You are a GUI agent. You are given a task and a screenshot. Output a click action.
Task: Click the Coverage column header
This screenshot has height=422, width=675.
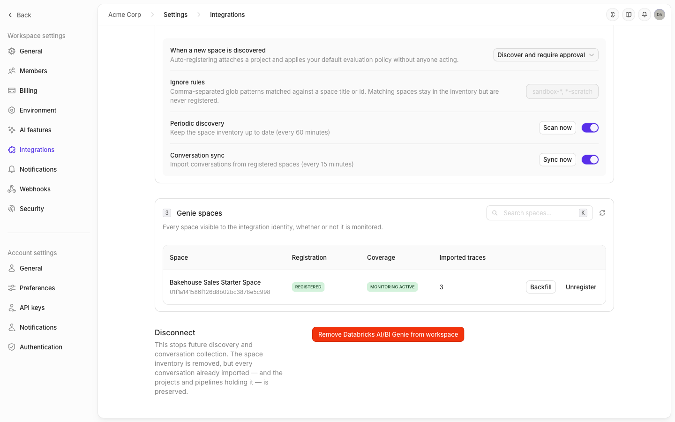[381, 257]
